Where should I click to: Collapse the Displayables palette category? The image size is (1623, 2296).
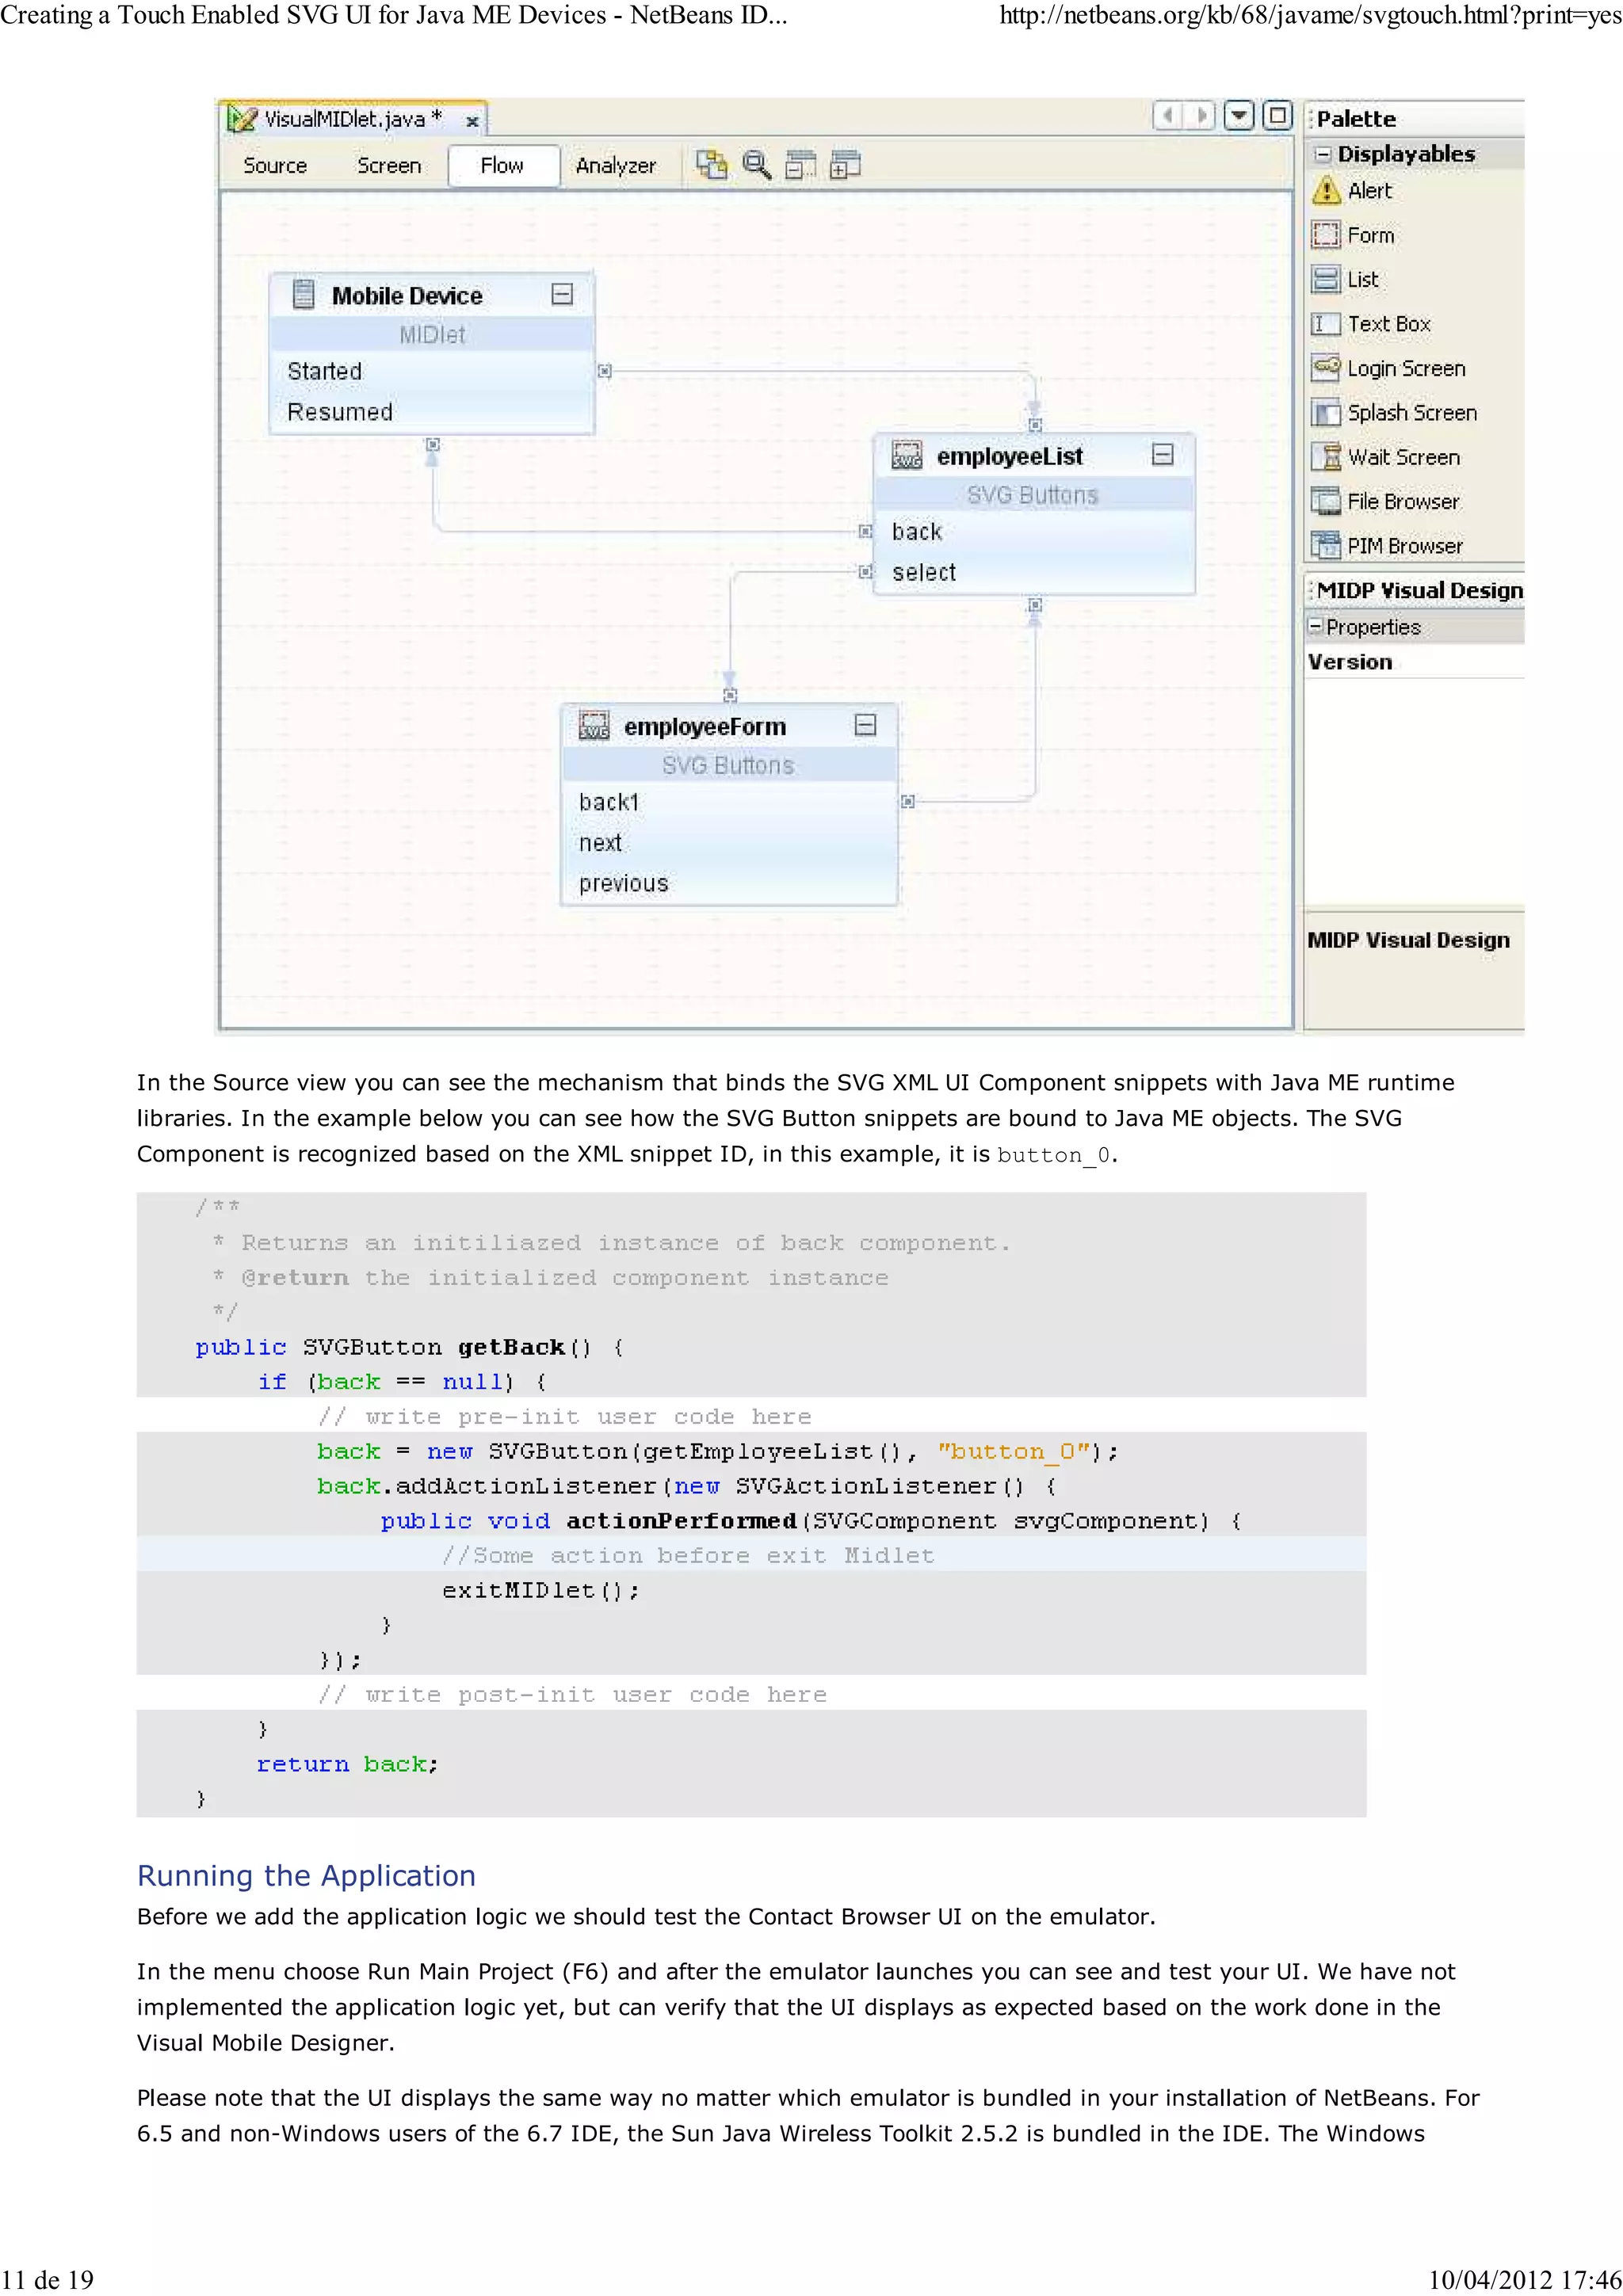tap(1322, 154)
